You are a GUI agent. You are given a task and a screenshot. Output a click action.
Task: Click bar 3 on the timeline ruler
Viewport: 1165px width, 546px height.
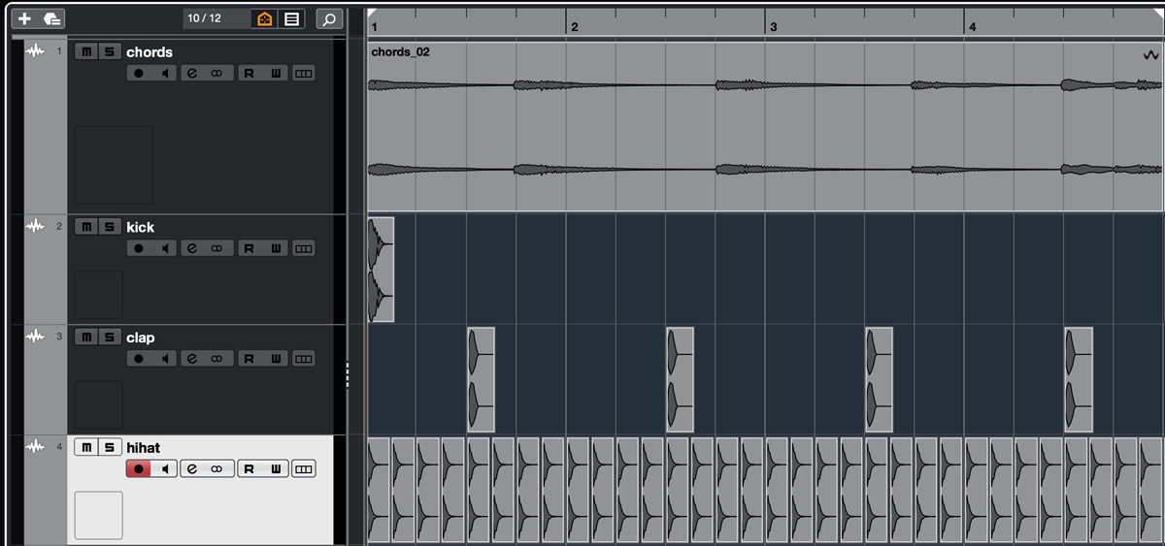pyautogui.click(x=773, y=27)
